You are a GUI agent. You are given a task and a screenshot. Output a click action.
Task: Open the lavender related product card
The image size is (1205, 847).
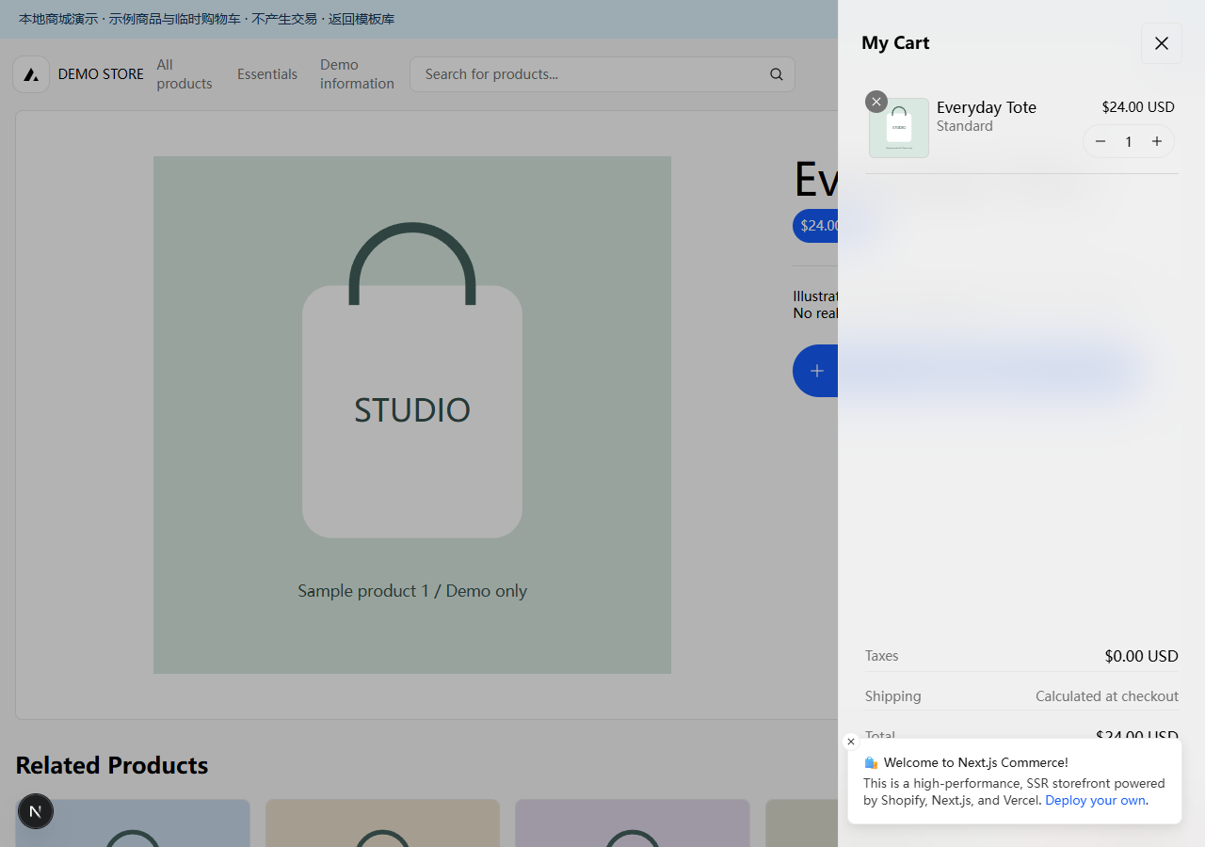pos(633,823)
